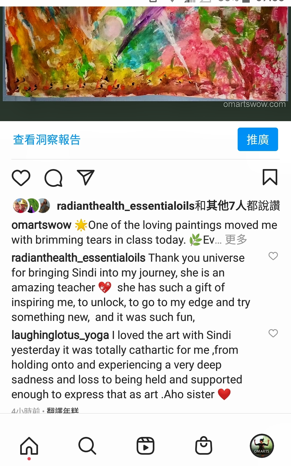Open omartswow username in caption
The image size is (291, 466).
tap(41, 225)
